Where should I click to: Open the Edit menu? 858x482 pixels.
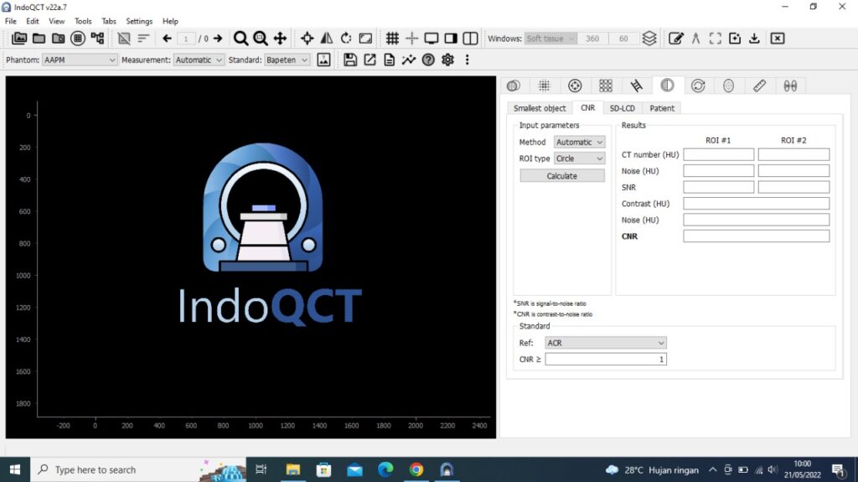[x=33, y=21]
